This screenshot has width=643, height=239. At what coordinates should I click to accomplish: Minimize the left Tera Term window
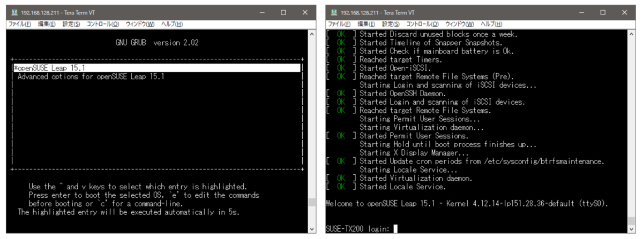pos(263,12)
